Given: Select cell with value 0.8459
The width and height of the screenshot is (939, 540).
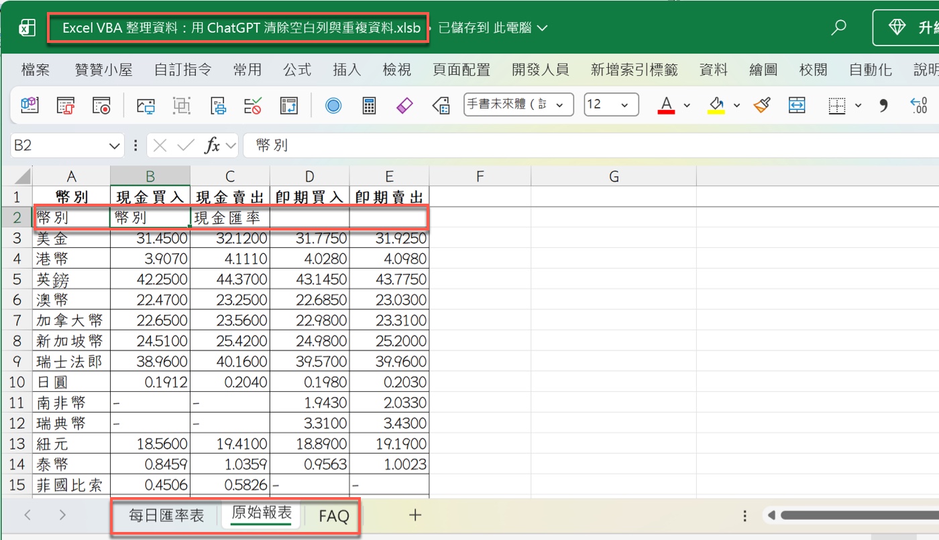Looking at the screenshot, I should [x=150, y=465].
